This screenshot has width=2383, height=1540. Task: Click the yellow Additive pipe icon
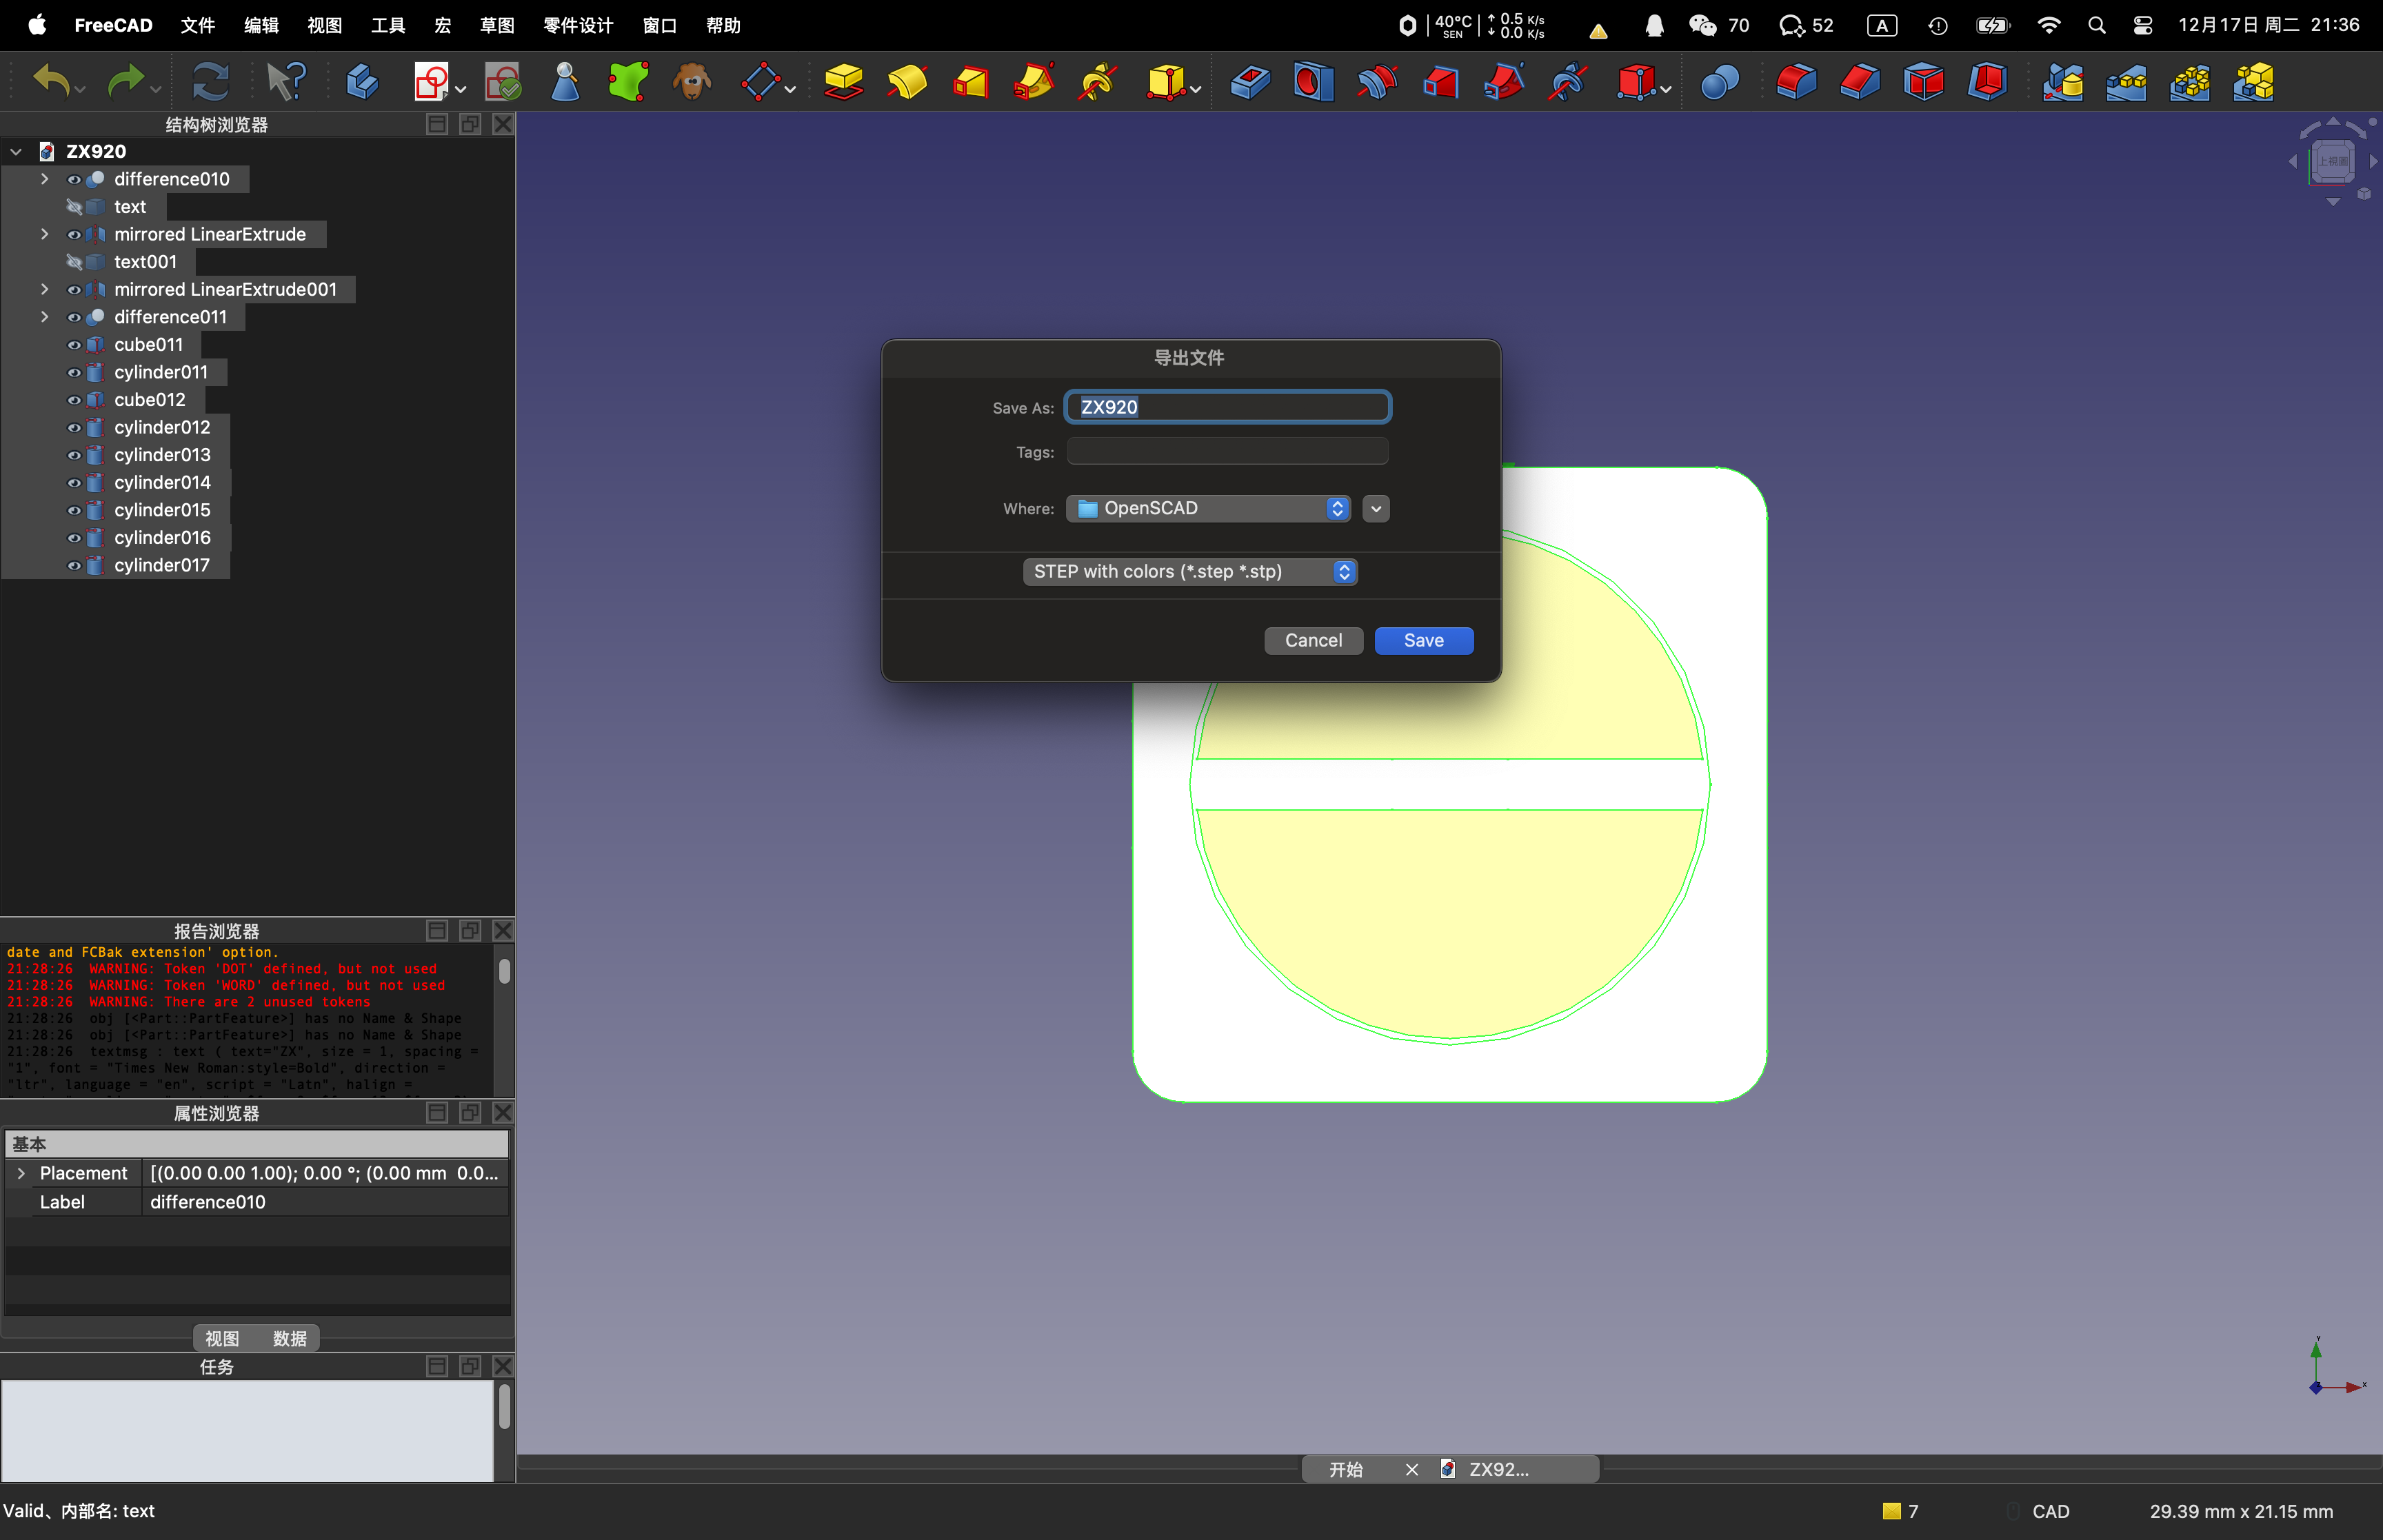point(1034,82)
